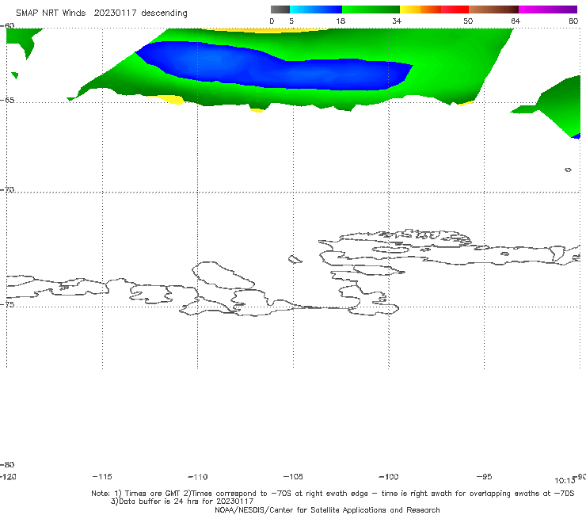Click the cyan-to-blue segment of the color bar

[316, 10]
